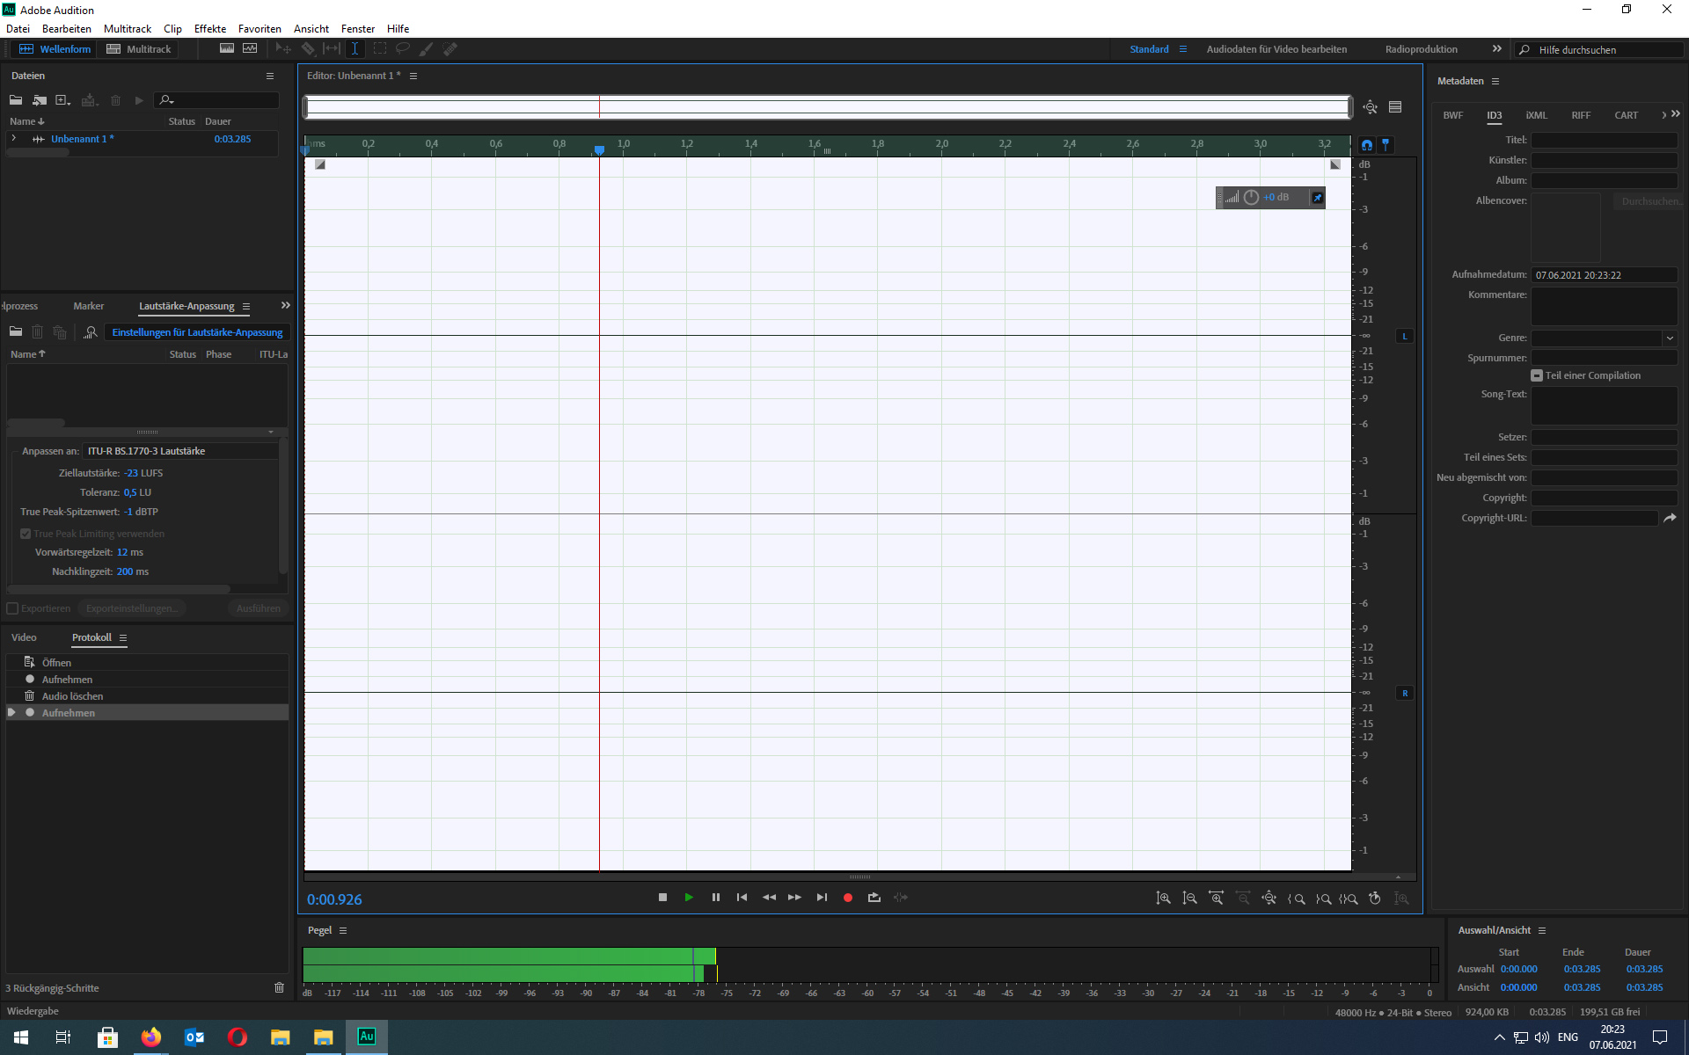
Task: Switch to the Multitrack view
Action: 139,49
